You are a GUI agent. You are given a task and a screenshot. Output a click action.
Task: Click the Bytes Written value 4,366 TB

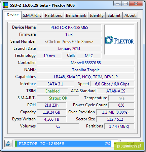click(x=52, y=119)
